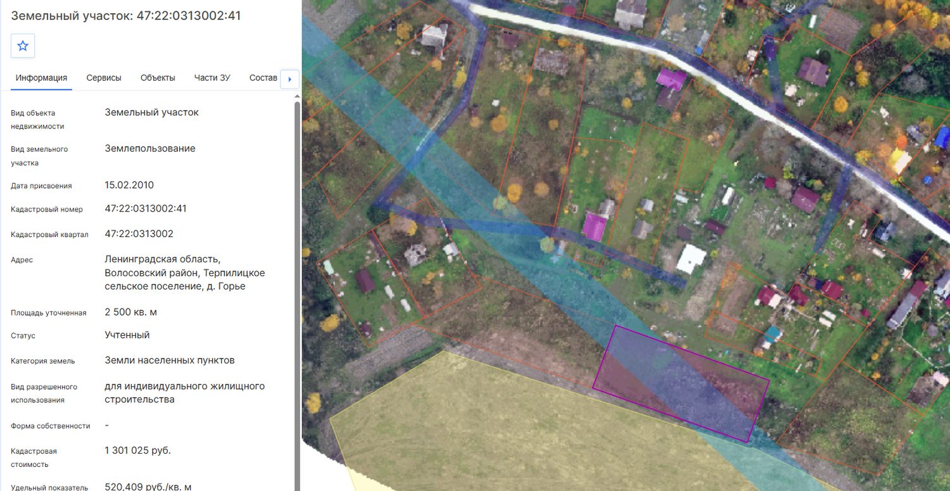Click the label Удельный показатель

point(49,487)
